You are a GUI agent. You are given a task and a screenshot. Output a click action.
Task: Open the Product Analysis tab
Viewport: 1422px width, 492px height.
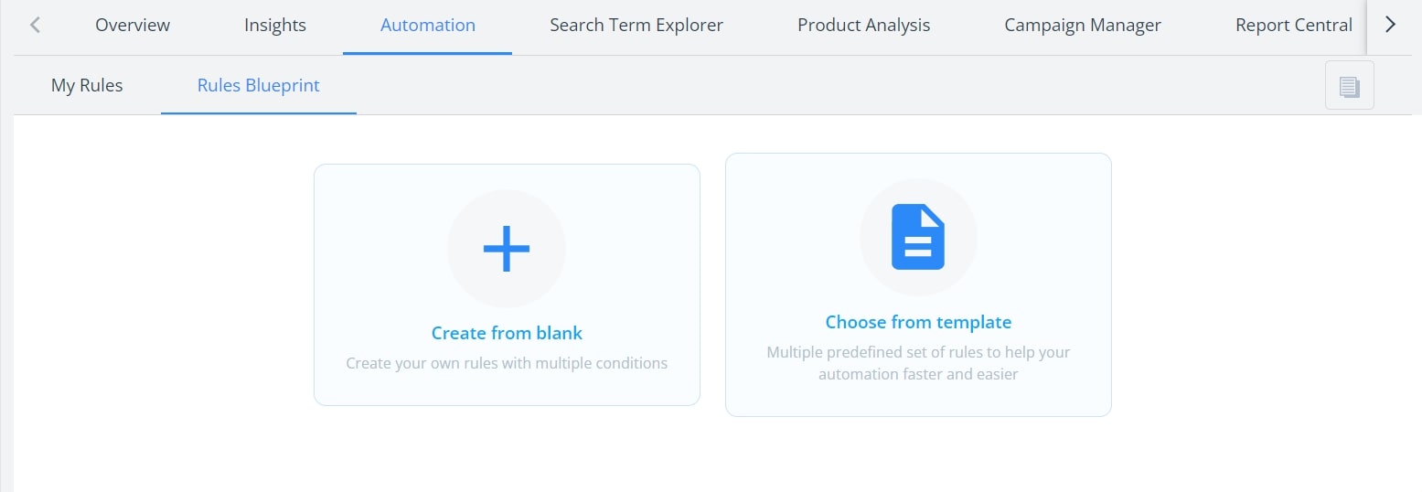point(864,26)
